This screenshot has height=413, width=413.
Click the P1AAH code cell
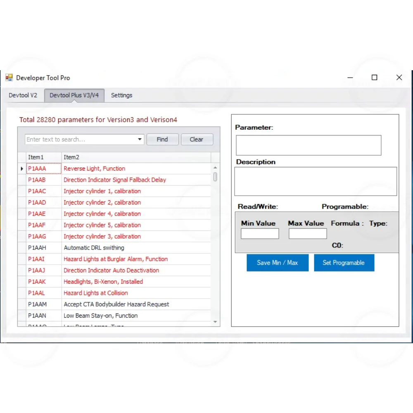click(x=44, y=248)
